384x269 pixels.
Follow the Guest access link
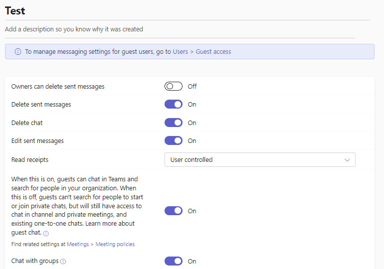(x=213, y=52)
